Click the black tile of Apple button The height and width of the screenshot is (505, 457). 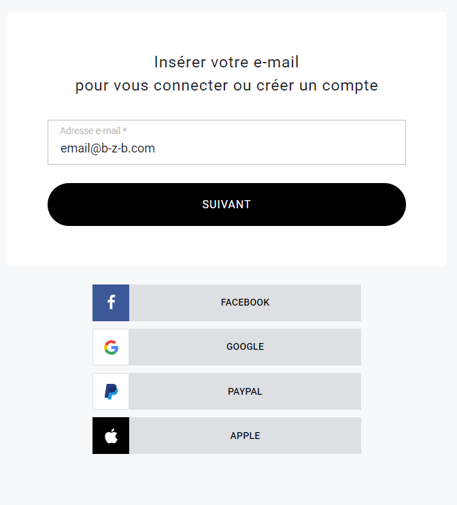(111, 436)
